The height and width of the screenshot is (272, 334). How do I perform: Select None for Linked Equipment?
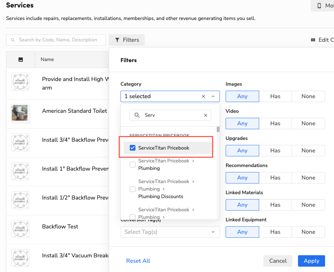[x=308, y=232]
